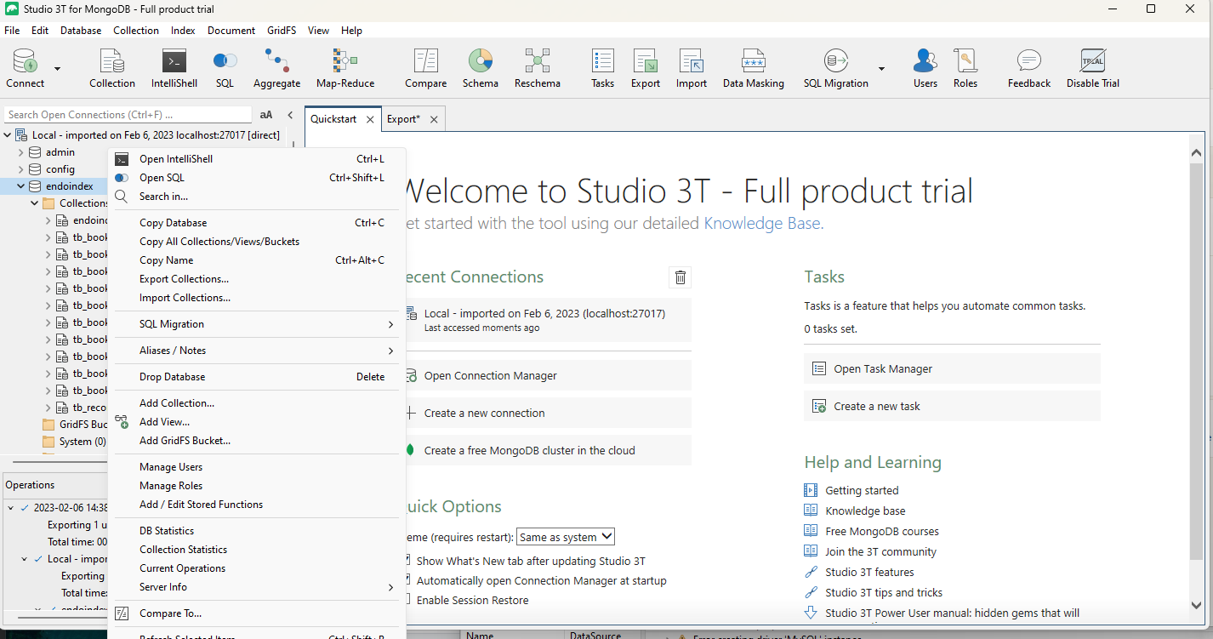
Task: Close the Quickstart tab
Action: click(x=370, y=120)
